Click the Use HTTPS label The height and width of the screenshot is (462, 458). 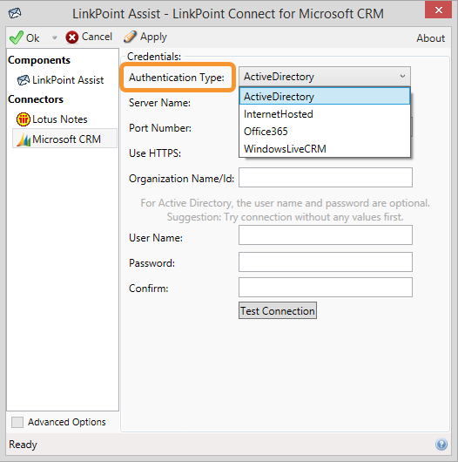pos(155,153)
